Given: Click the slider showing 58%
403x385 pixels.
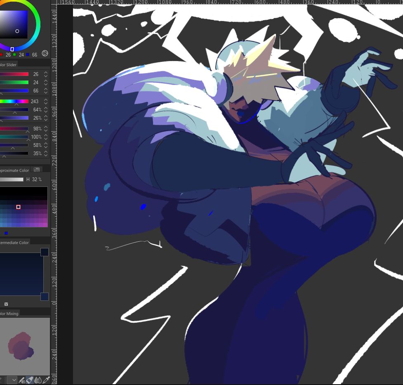Looking at the screenshot, I should coord(14,145).
